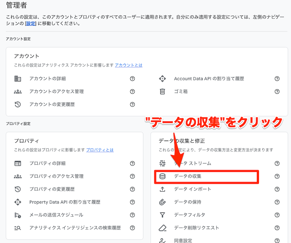Viewport: 291px width, 243px height.
Task: Select プロパティの詳細 menu entry
Action: [47, 163]
